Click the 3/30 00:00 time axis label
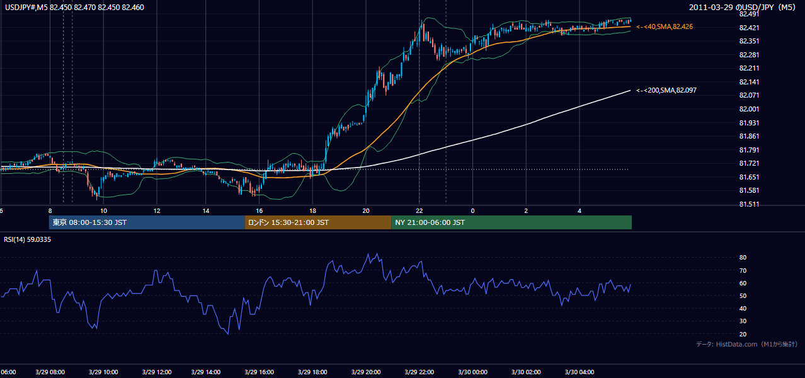The height and width of the screenshot is (378, 805). pyautogui.click(x=473, y=372)
